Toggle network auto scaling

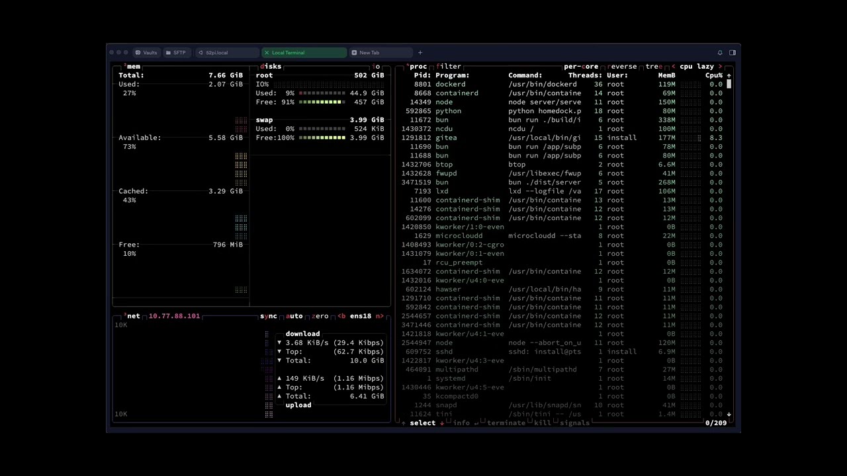point(294,316)
